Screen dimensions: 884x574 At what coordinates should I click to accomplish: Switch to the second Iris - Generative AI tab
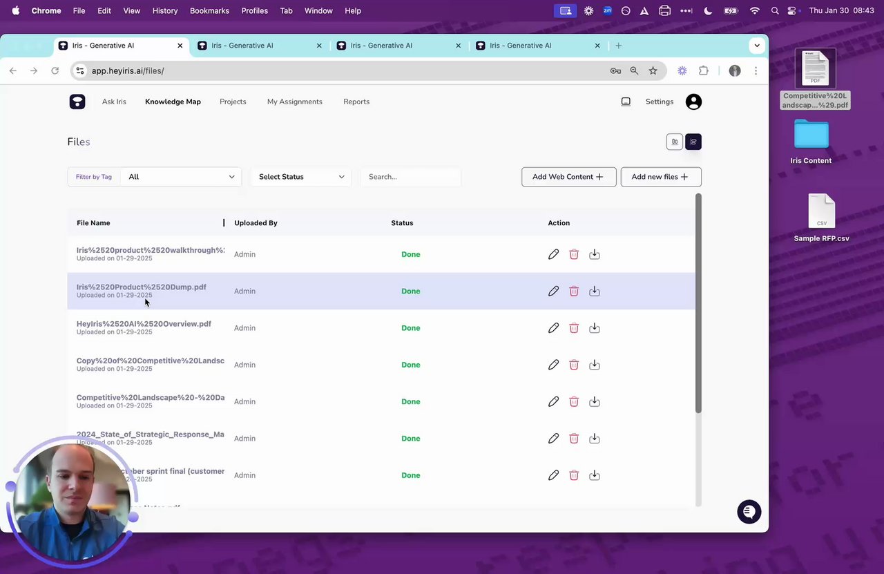pos(260,46)
